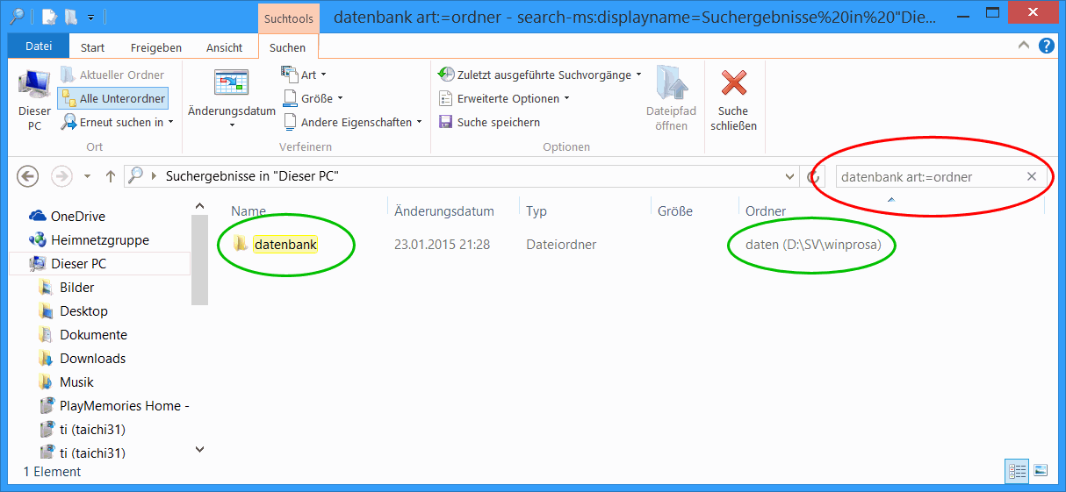Switch to the Ansicht ribbon tab
Viewport: 1066px width, 492px height.
click(226, 47)
